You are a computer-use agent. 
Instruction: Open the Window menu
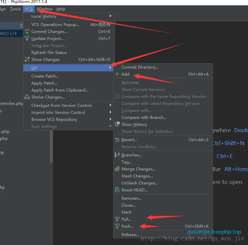pos(44,9)
